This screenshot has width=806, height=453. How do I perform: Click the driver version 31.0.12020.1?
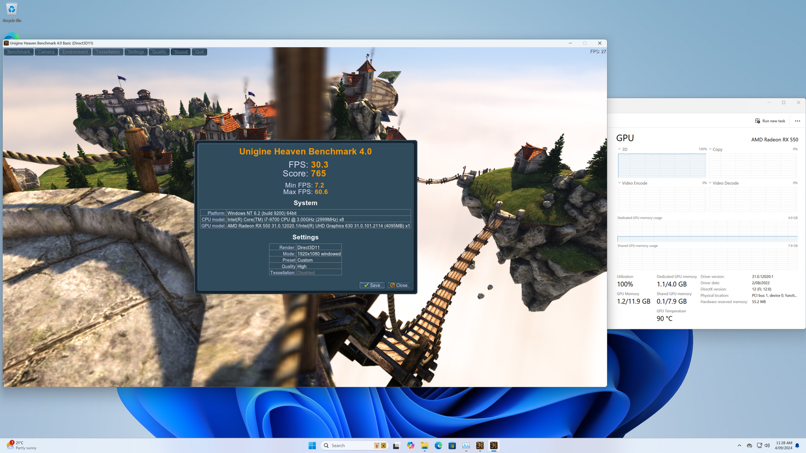(763, 276)
